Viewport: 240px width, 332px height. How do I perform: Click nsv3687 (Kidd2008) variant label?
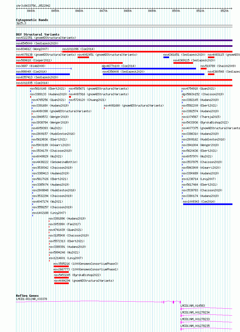(31, 66)
